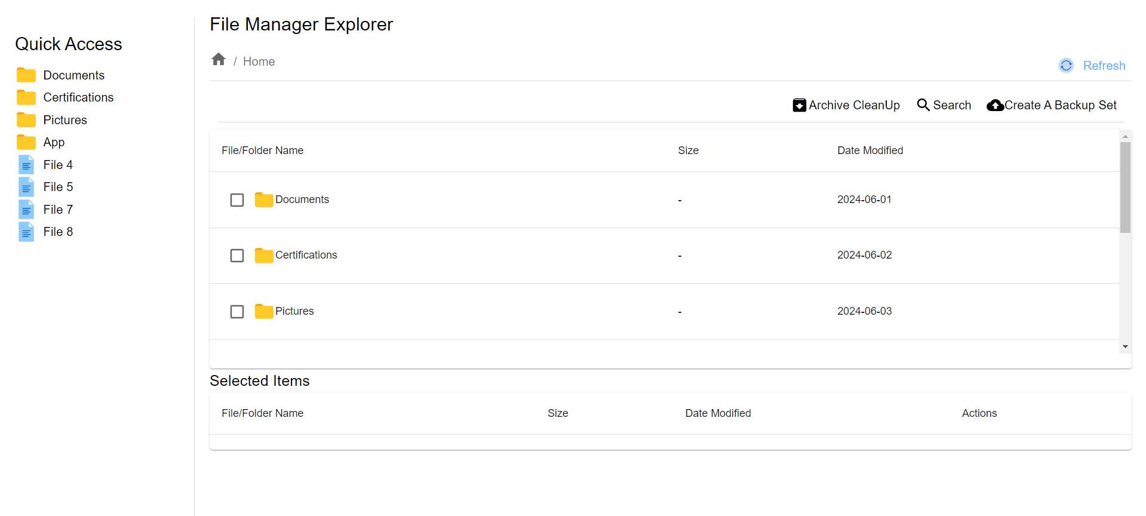This screenshot has height=516, width=1146.
Task: Check the Certifications row checkbox
Action: click(x=237, y=255)
